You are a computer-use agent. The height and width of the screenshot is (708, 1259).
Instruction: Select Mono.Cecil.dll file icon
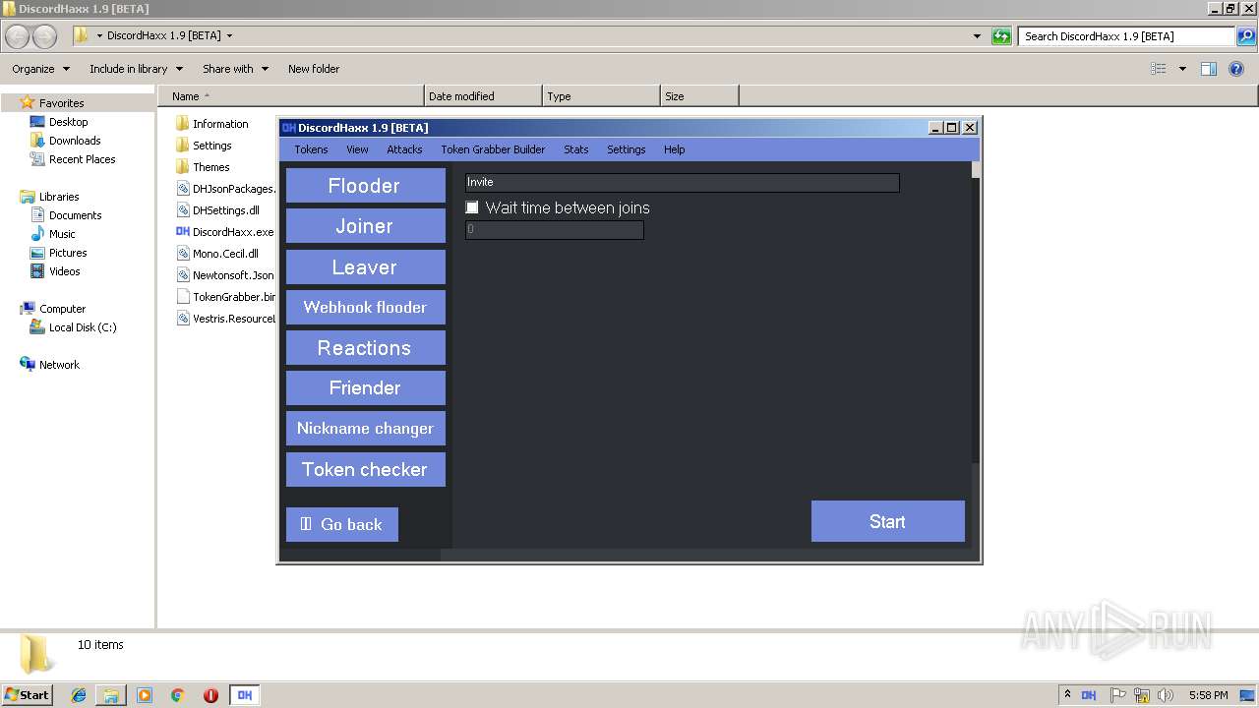pyautogui.click(x=183, y=254)
